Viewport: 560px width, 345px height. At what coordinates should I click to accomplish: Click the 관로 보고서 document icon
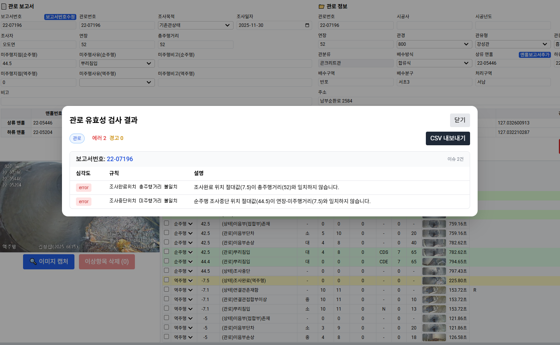click(4, 6)
